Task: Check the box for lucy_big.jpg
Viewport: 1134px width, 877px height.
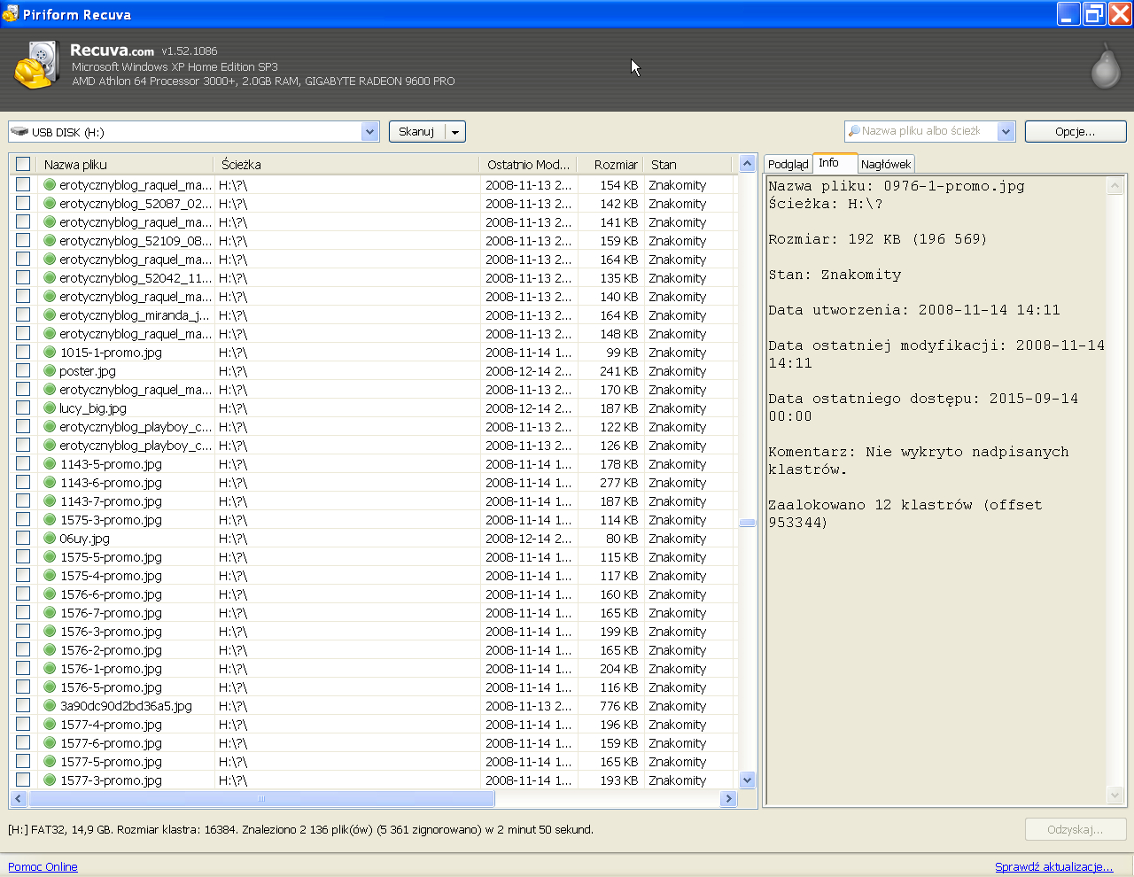Action: 23,407
